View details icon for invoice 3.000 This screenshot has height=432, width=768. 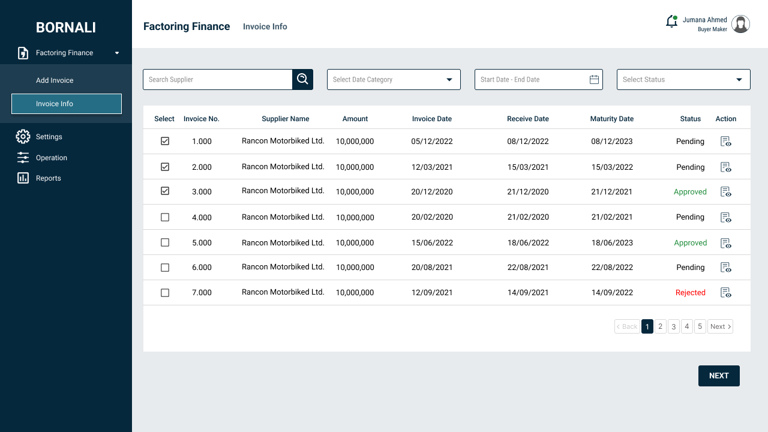(x=726, y=192)
